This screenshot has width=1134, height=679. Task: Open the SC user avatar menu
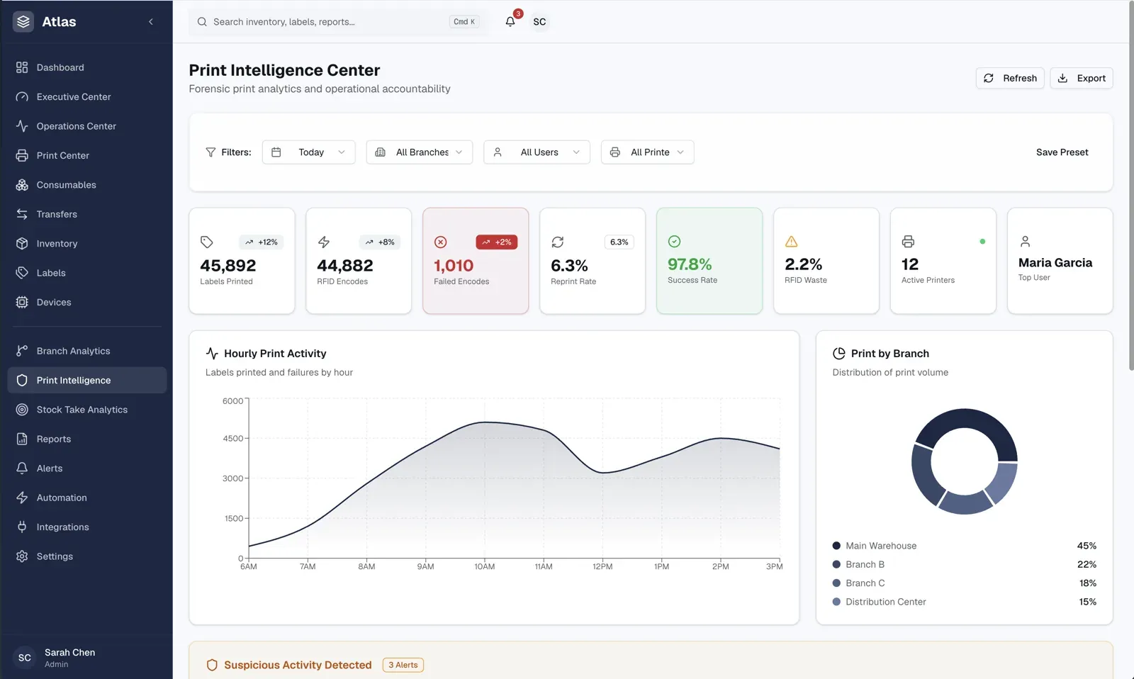pyautogui.click(x=539, y=22)
